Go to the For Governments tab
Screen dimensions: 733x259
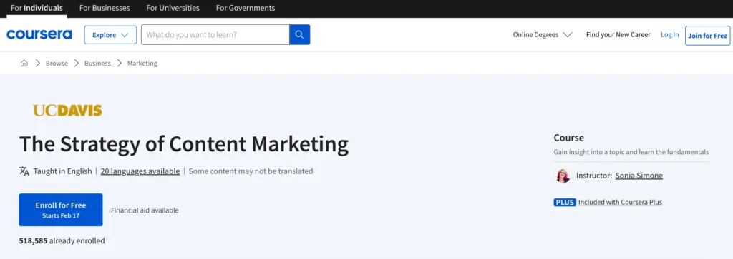(x=246, y=8)
